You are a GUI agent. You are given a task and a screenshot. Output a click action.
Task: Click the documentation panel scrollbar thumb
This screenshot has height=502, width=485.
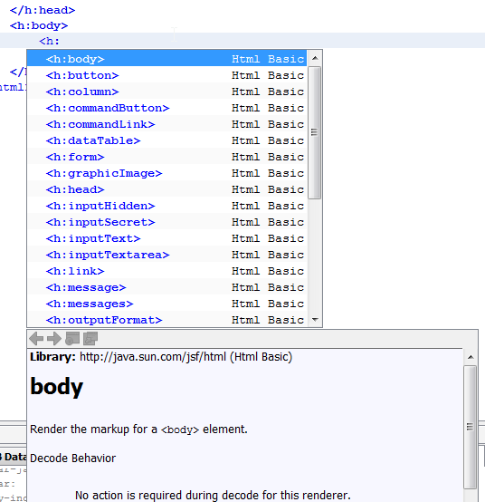(x=471, y=427)
